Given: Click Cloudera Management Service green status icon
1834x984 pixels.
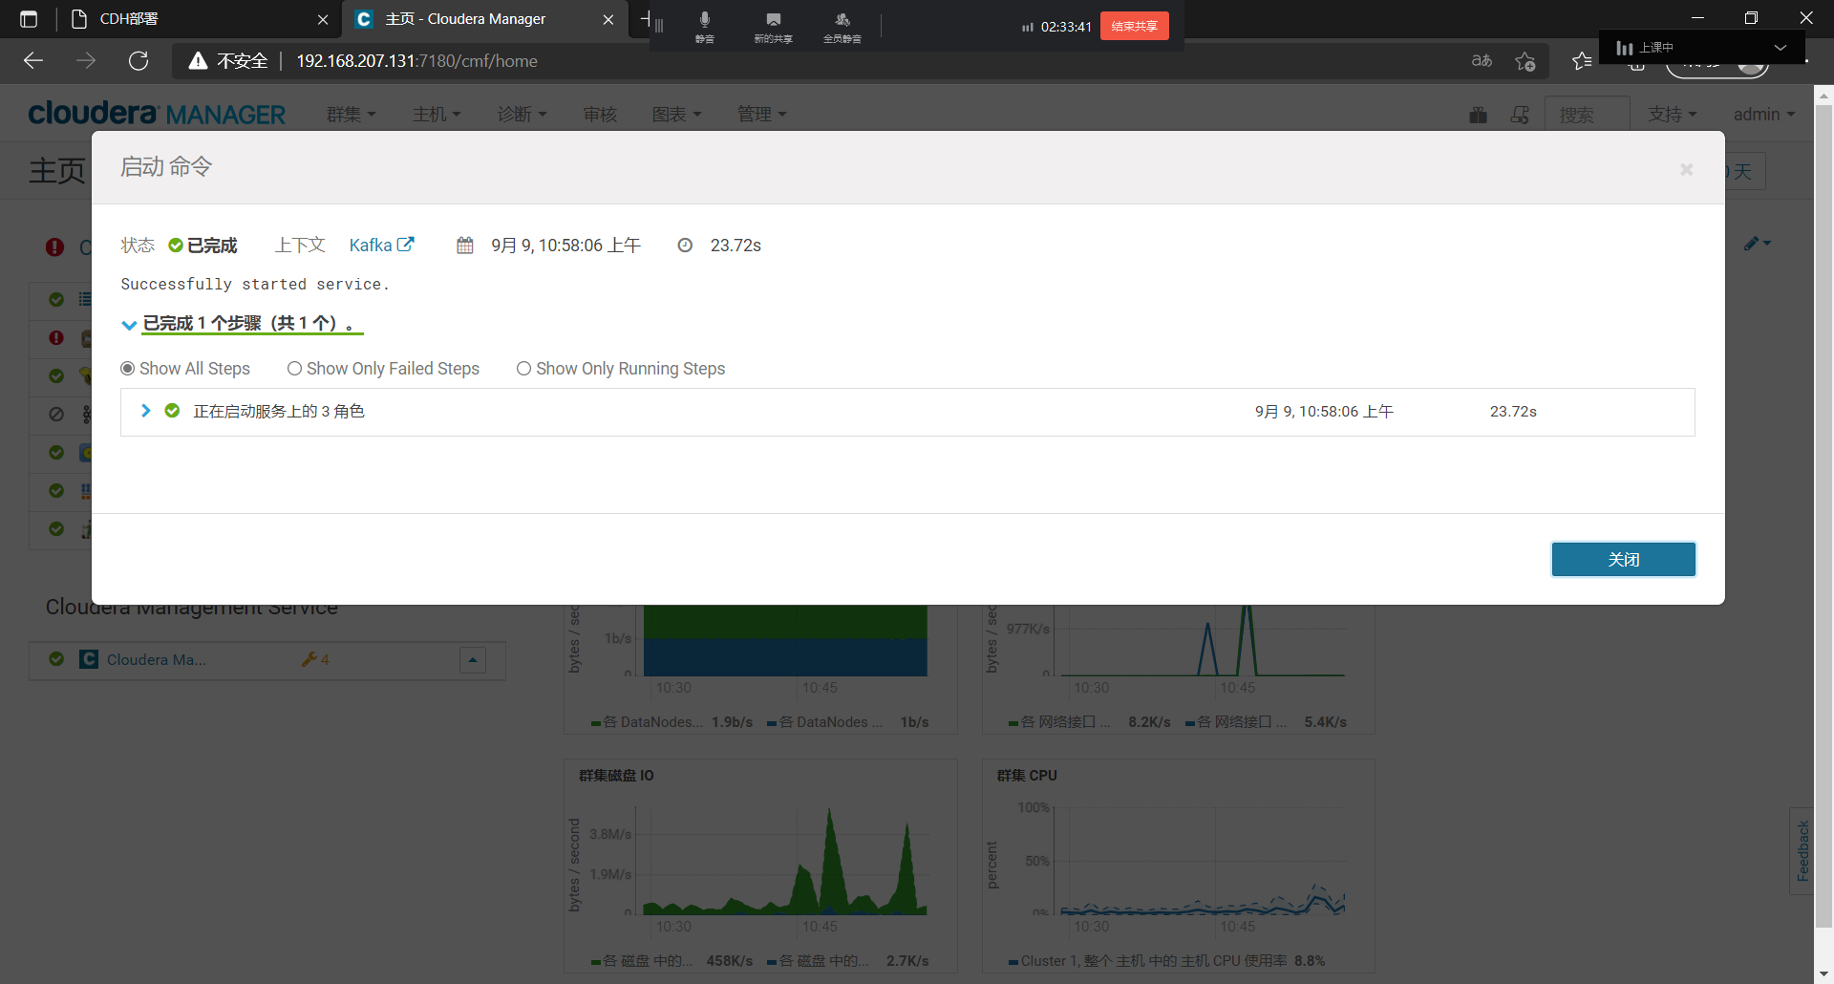Looking at the screenshot, I should coord(56,659).
